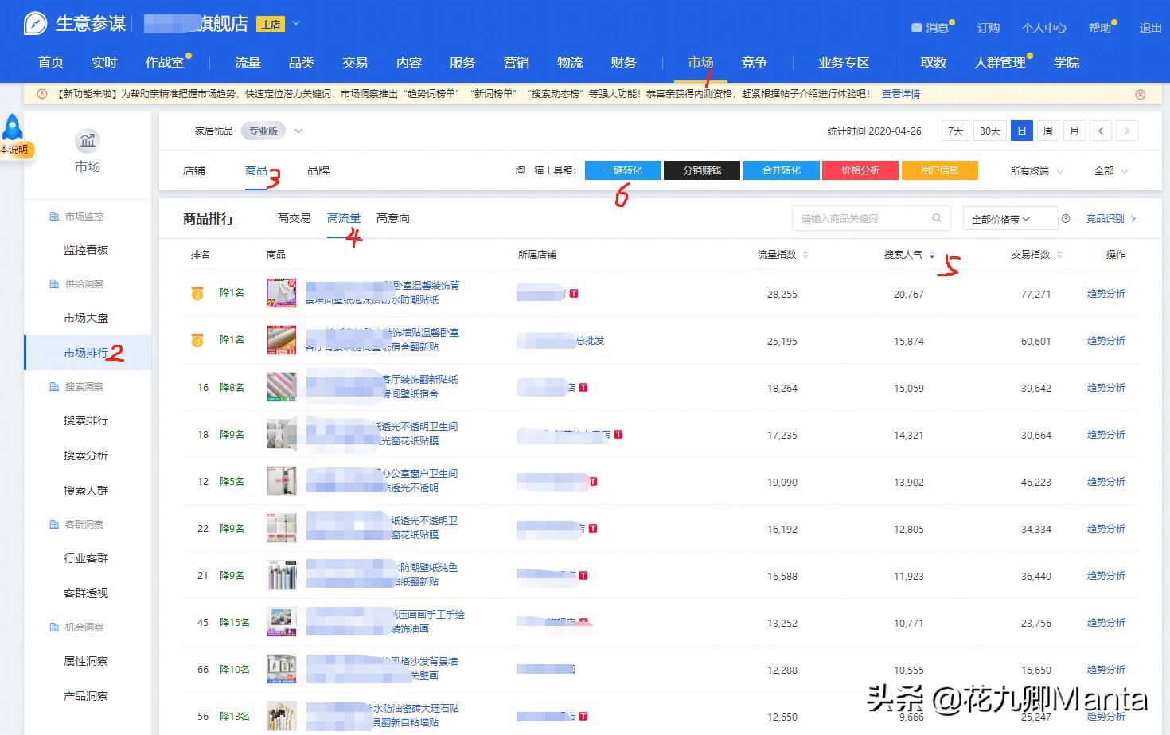Open the help question-mark icon beside 全部价格带
1170x735 pixels.
point(1066,217)
